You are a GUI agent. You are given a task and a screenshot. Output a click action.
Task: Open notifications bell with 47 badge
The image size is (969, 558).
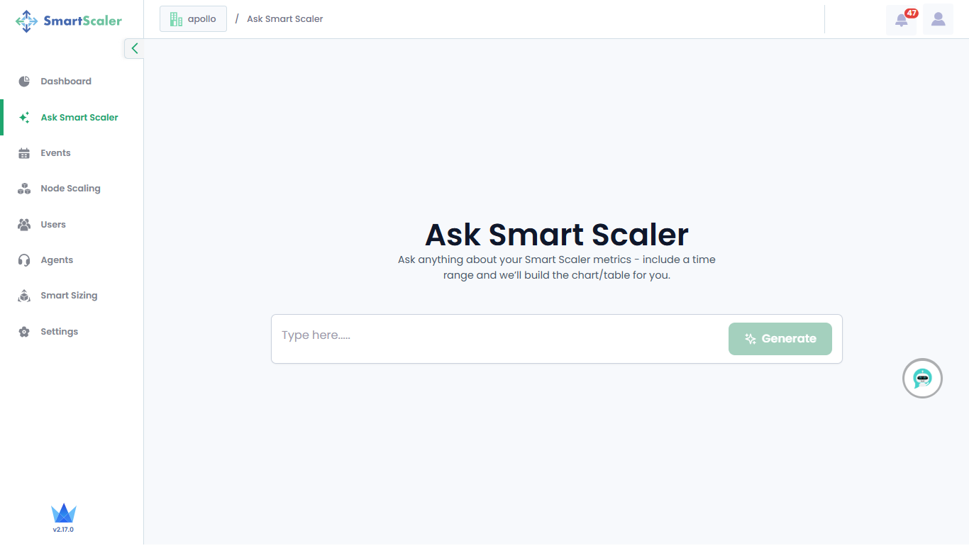coord(901,20)
